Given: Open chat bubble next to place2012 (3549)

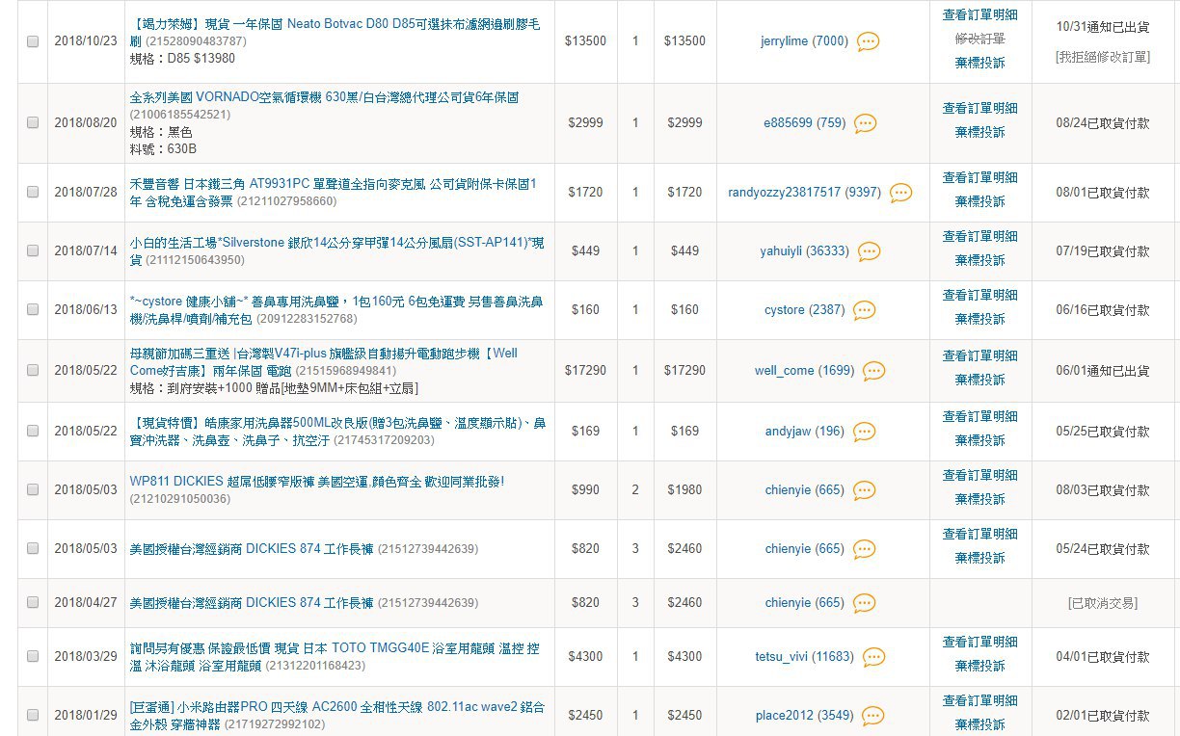Looking at the screenshot, I should coord(872,716).
